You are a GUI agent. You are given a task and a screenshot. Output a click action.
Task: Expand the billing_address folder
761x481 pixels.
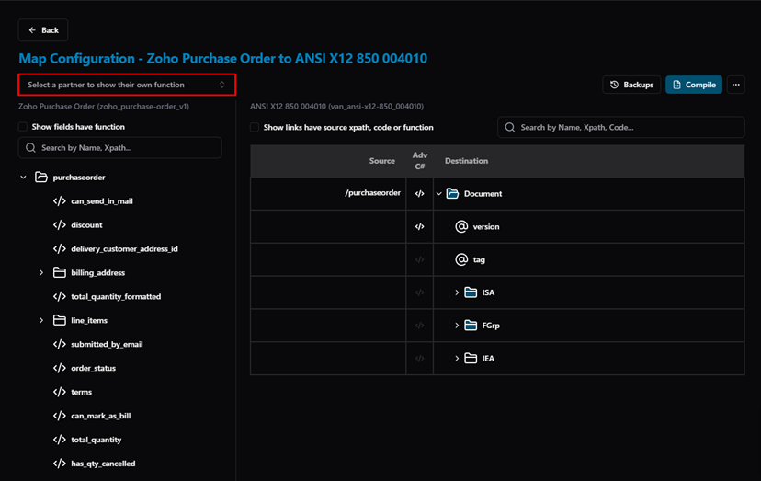coord(41,272)
